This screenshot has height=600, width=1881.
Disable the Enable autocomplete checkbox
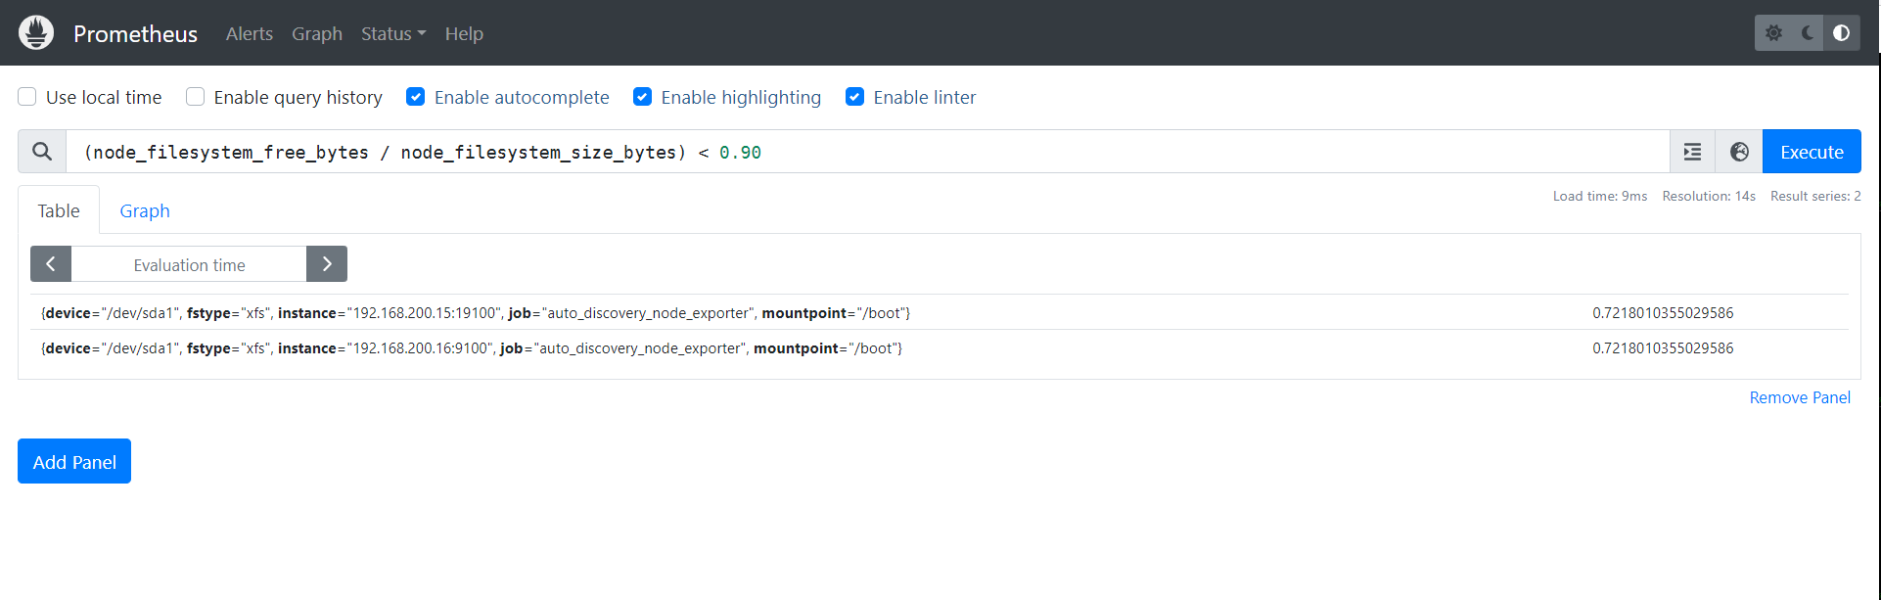pos(416,97)
